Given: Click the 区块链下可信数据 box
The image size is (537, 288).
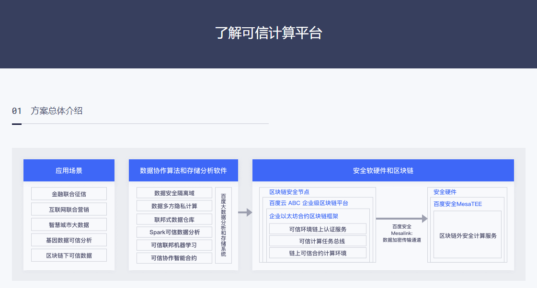Looking at the screenshot, I should (69, 255).
